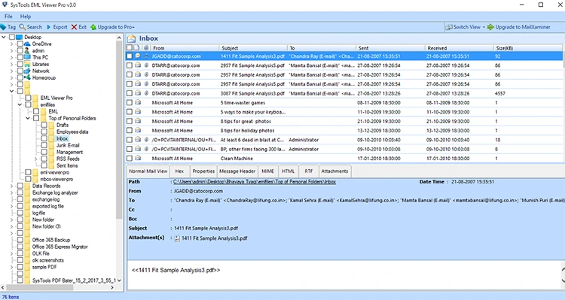Image resolution: width=565 pixels, height=300 pixels.
Task: Sort mail list by Subject column
Action: click(253, 48)
